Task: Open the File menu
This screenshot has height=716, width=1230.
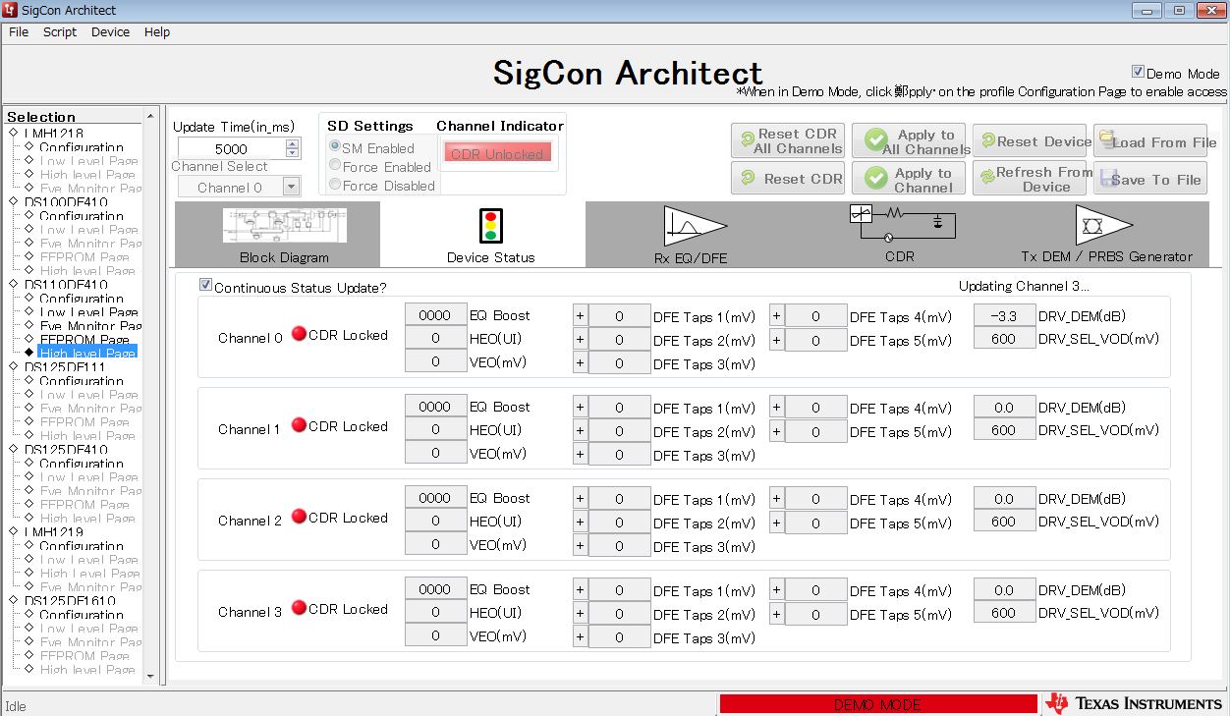Action: pyautogui.click(x=19, y=31)
